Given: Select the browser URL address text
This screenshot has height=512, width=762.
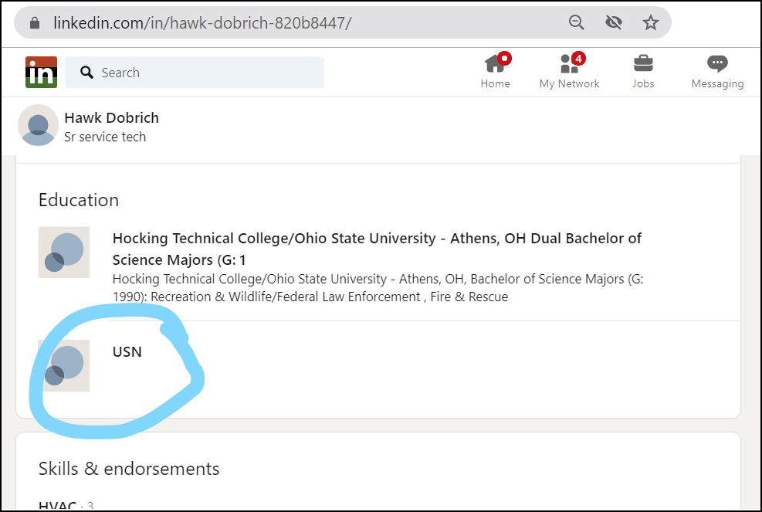Looking at the screenshot, I should [202, 23].
